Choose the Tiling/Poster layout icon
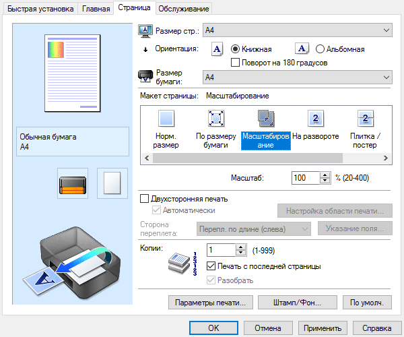The height and width of the screenshot is (337, 404). pyautogui.click(x=366, y=119)
